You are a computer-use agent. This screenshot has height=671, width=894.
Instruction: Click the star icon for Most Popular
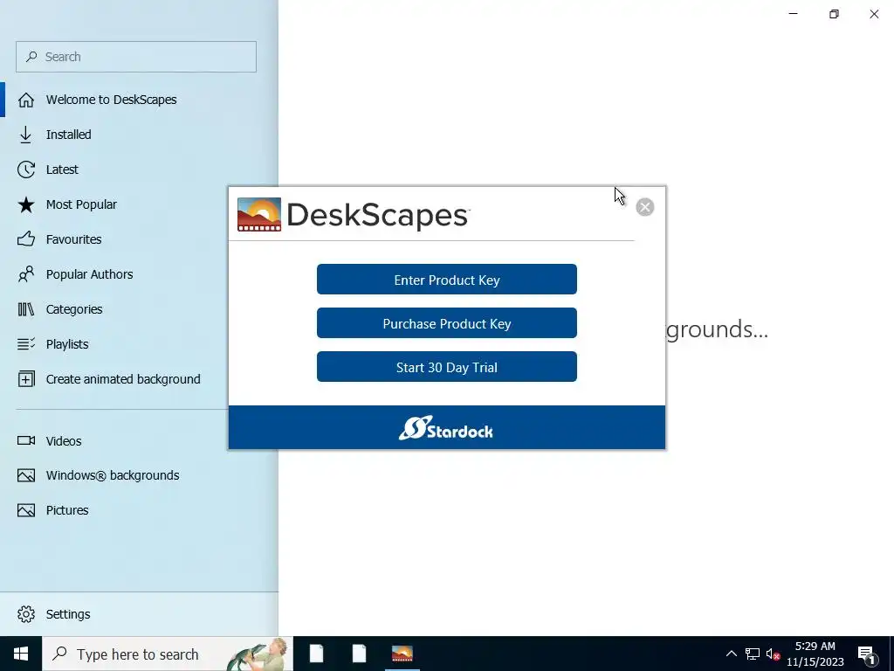(x=25, y=204)
